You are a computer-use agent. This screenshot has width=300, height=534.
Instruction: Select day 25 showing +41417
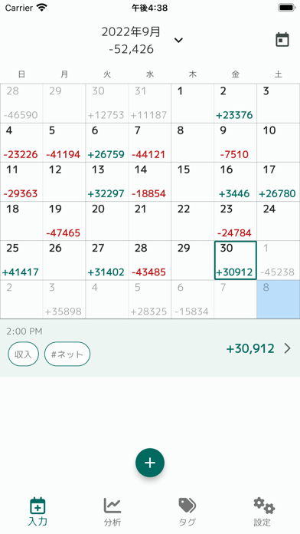(x=21, y=261)
